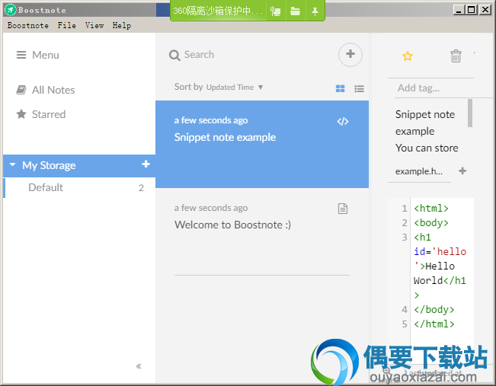Open the 360 sandbox folder icon

(295, 11)
